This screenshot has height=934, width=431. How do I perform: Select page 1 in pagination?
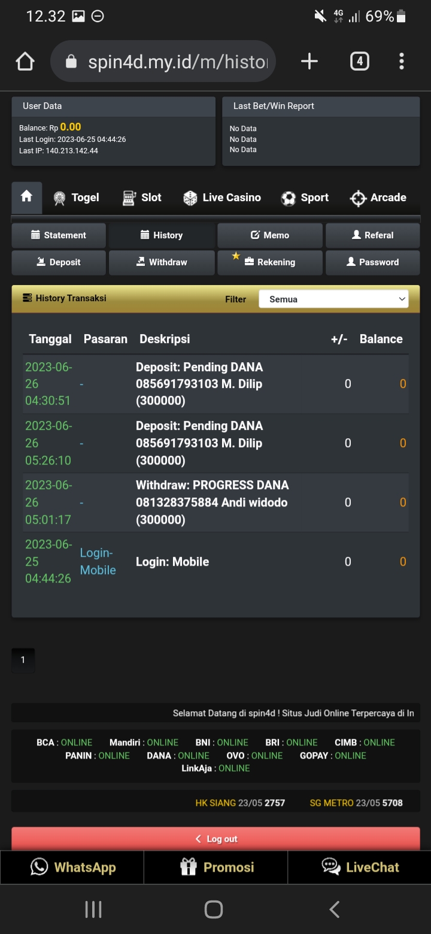pos(23,660)
